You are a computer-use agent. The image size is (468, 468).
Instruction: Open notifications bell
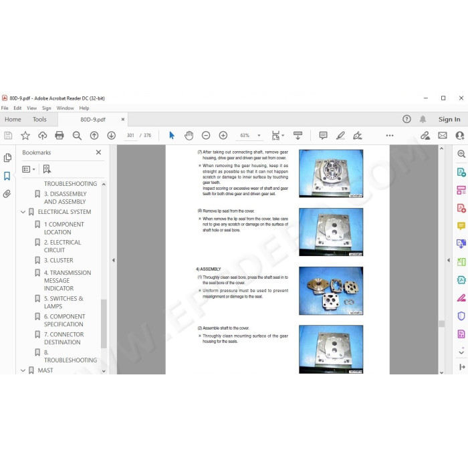click(x=423, y=119)
